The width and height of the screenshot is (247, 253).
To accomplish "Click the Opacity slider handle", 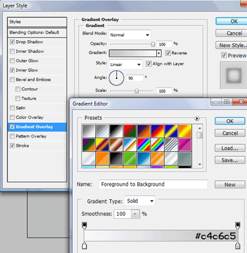I will [153, 44].
